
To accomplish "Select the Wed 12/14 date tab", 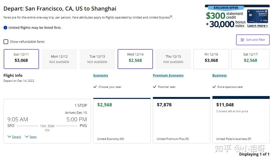I will coord(135,59).
